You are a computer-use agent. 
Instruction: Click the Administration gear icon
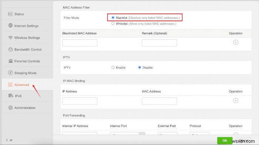10,107
